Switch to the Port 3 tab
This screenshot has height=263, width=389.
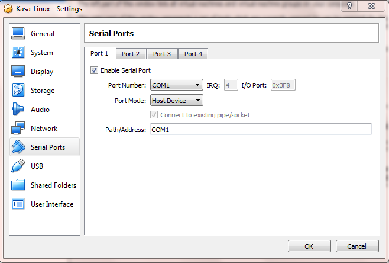(162, 54)
